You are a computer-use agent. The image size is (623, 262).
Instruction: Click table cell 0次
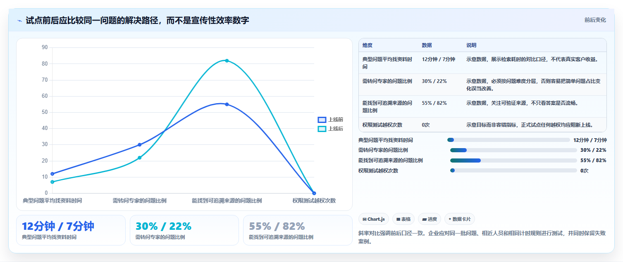(x=426, y=125)
